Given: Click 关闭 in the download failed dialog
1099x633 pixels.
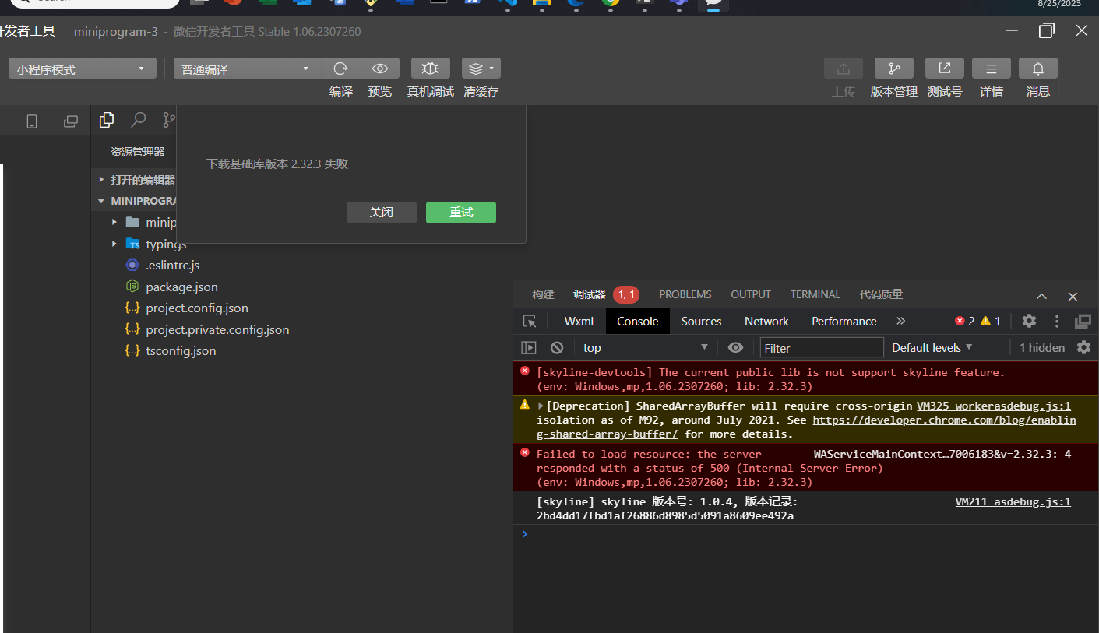Looking at the screenshot, I should [x=382, y=213].
